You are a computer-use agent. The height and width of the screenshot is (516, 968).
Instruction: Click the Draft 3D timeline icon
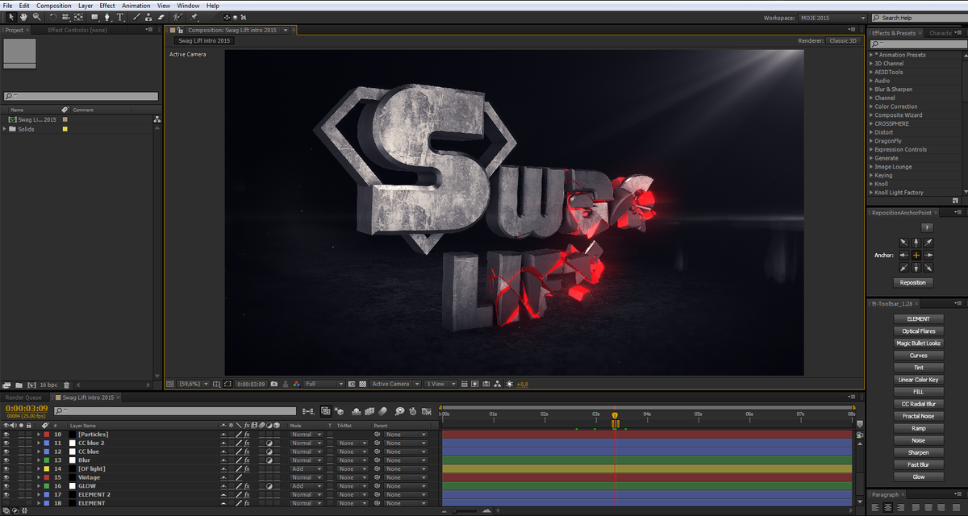(x=339, y=411)
